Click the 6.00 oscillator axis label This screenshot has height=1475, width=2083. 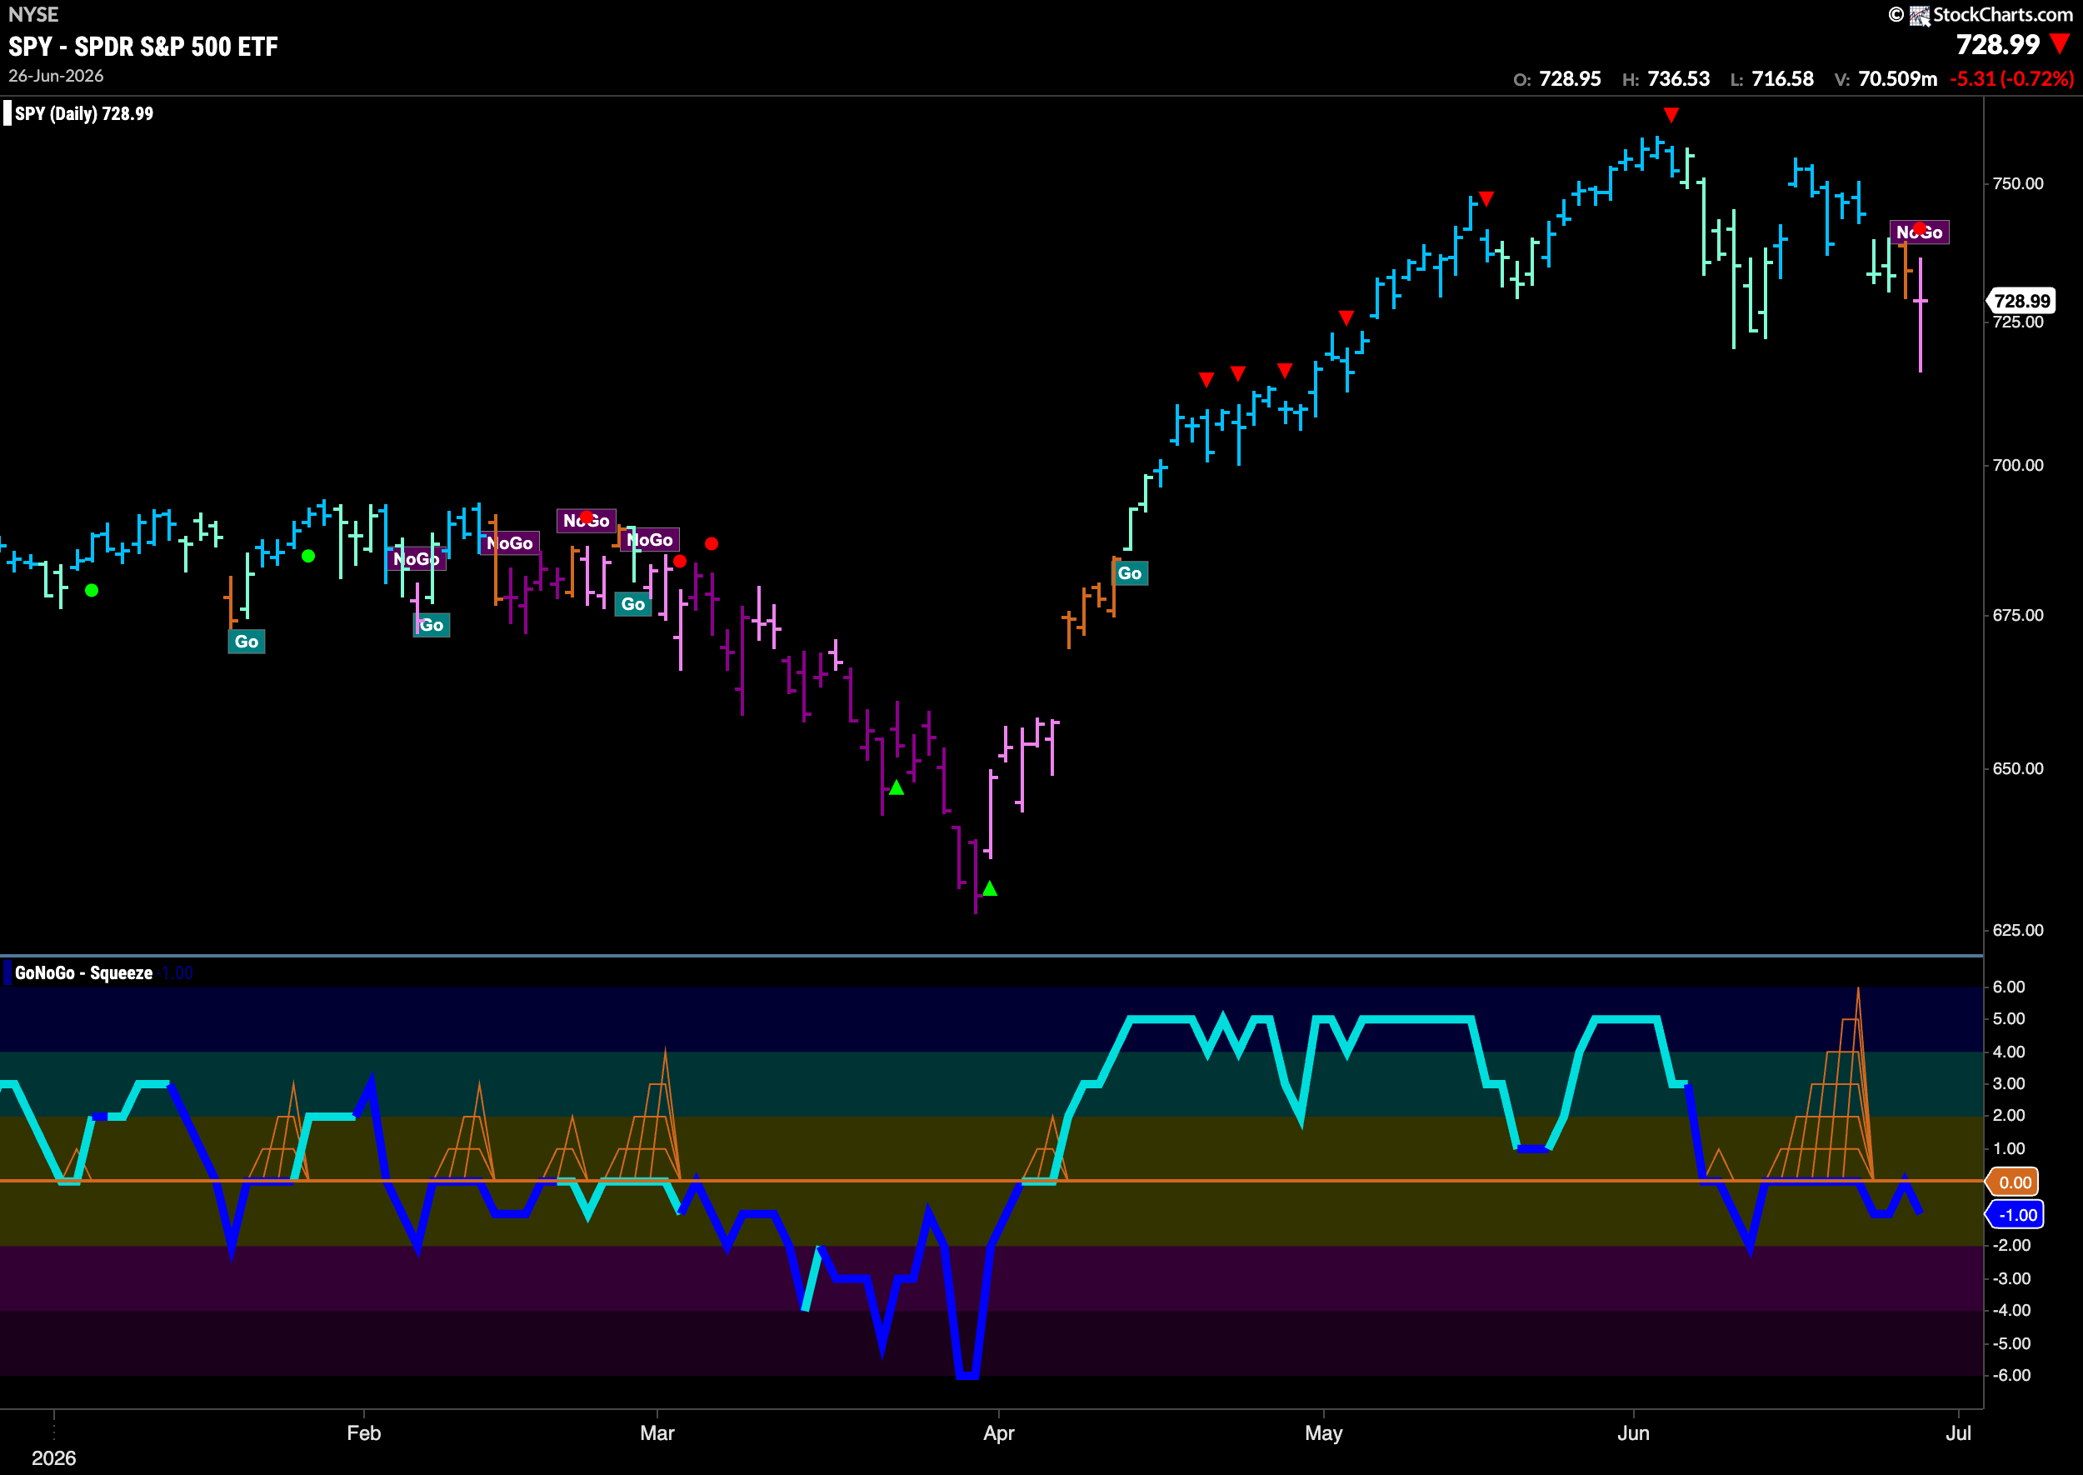[2009, 987]
